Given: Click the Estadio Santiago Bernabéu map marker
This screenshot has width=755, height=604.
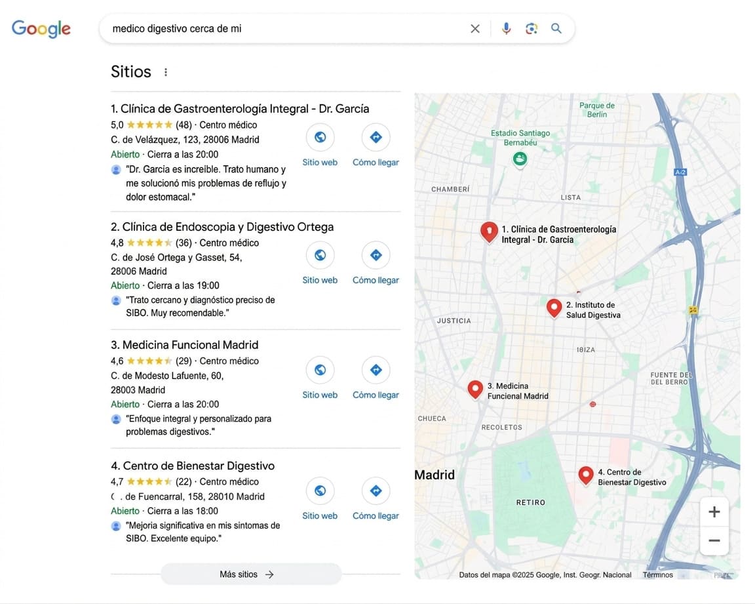Looking at the screenshot, I should coord(520,159).
